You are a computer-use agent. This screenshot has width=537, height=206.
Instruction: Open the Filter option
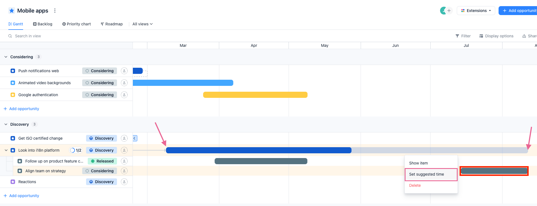[x=463, y=36]
